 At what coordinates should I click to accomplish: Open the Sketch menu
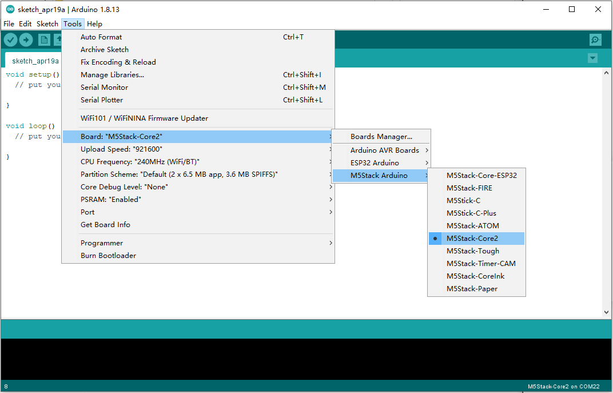point(47,24)
